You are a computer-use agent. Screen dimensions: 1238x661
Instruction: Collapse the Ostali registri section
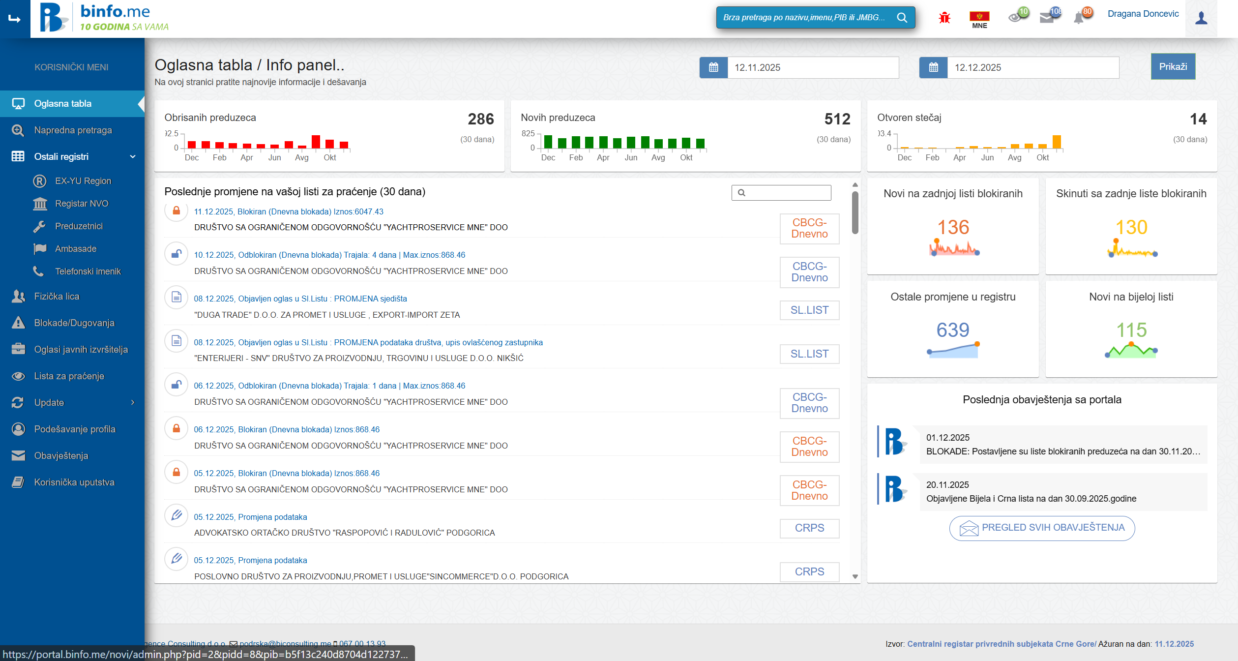pos(132,156)
